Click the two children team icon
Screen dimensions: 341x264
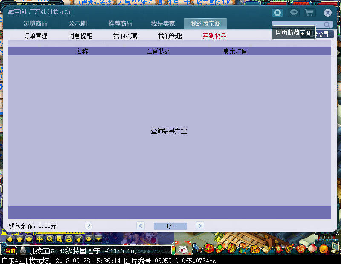(x=243, y=248)
